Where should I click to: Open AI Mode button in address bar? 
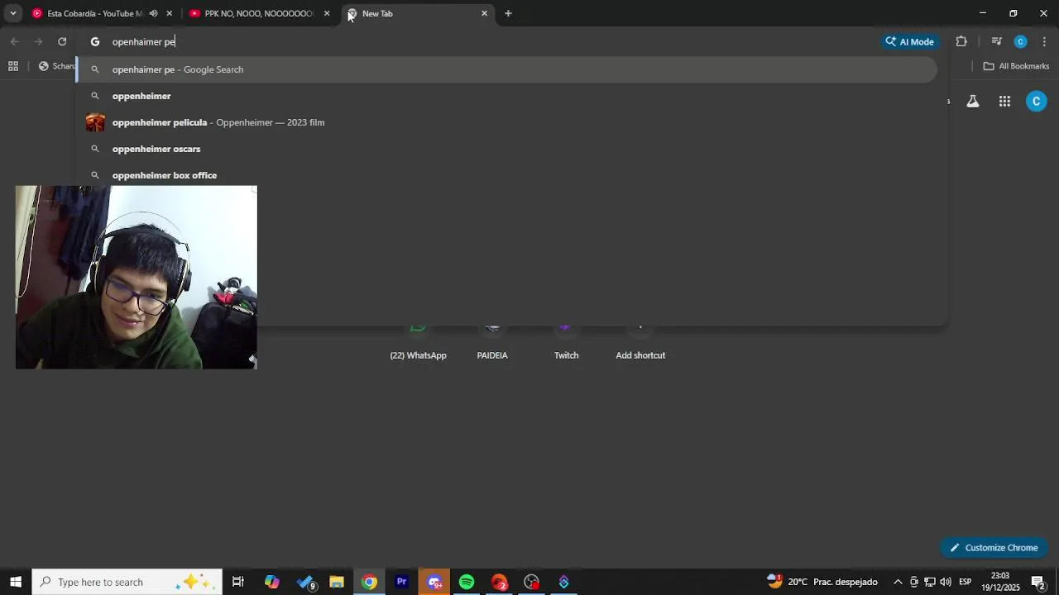point(910,41)
